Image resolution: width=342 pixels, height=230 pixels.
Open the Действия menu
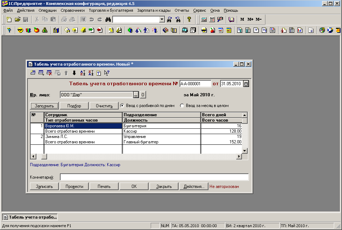pyautogui.click(x=26, y=10)
